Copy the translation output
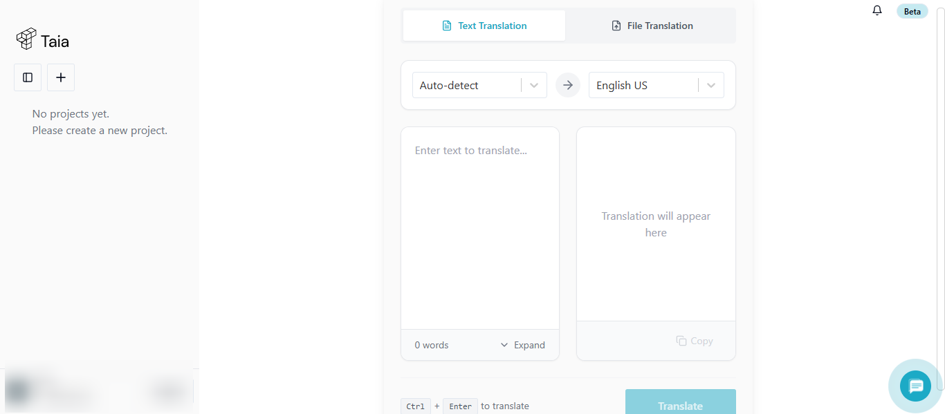The width and height of the screenshot is (945, 414). [x=694, y=341]
